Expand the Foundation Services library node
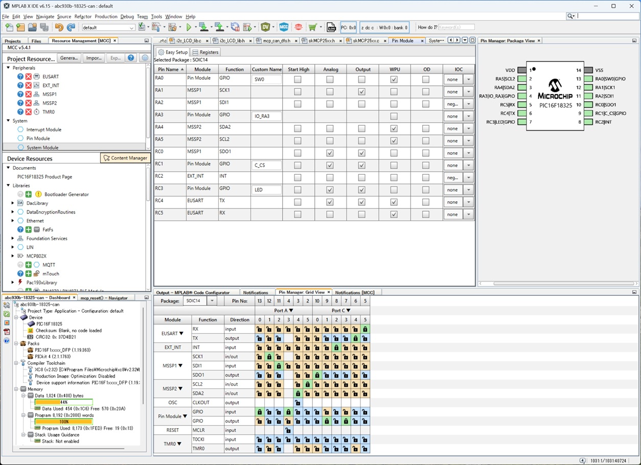This screenshot has height=465, width=641. (x=13, y=239)
